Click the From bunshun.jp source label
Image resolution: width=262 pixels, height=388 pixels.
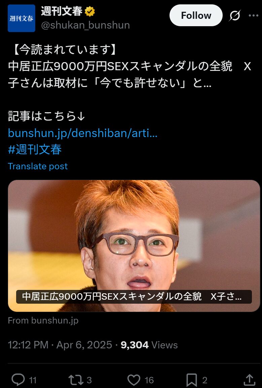[43, 320]
